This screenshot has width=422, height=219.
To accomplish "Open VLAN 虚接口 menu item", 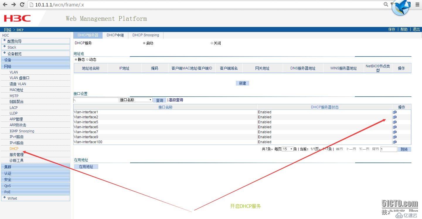I will tap(19, 78).
